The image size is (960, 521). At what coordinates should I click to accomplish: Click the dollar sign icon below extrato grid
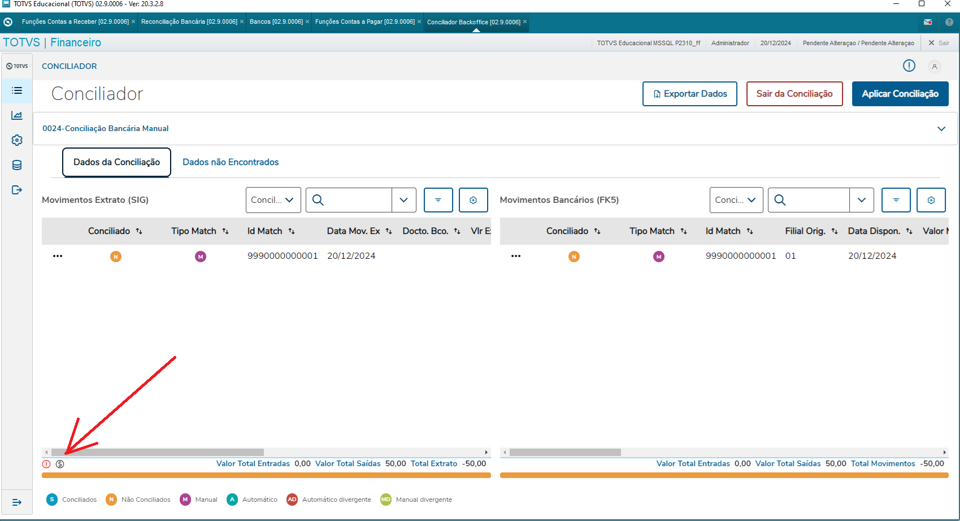[60, 464]
